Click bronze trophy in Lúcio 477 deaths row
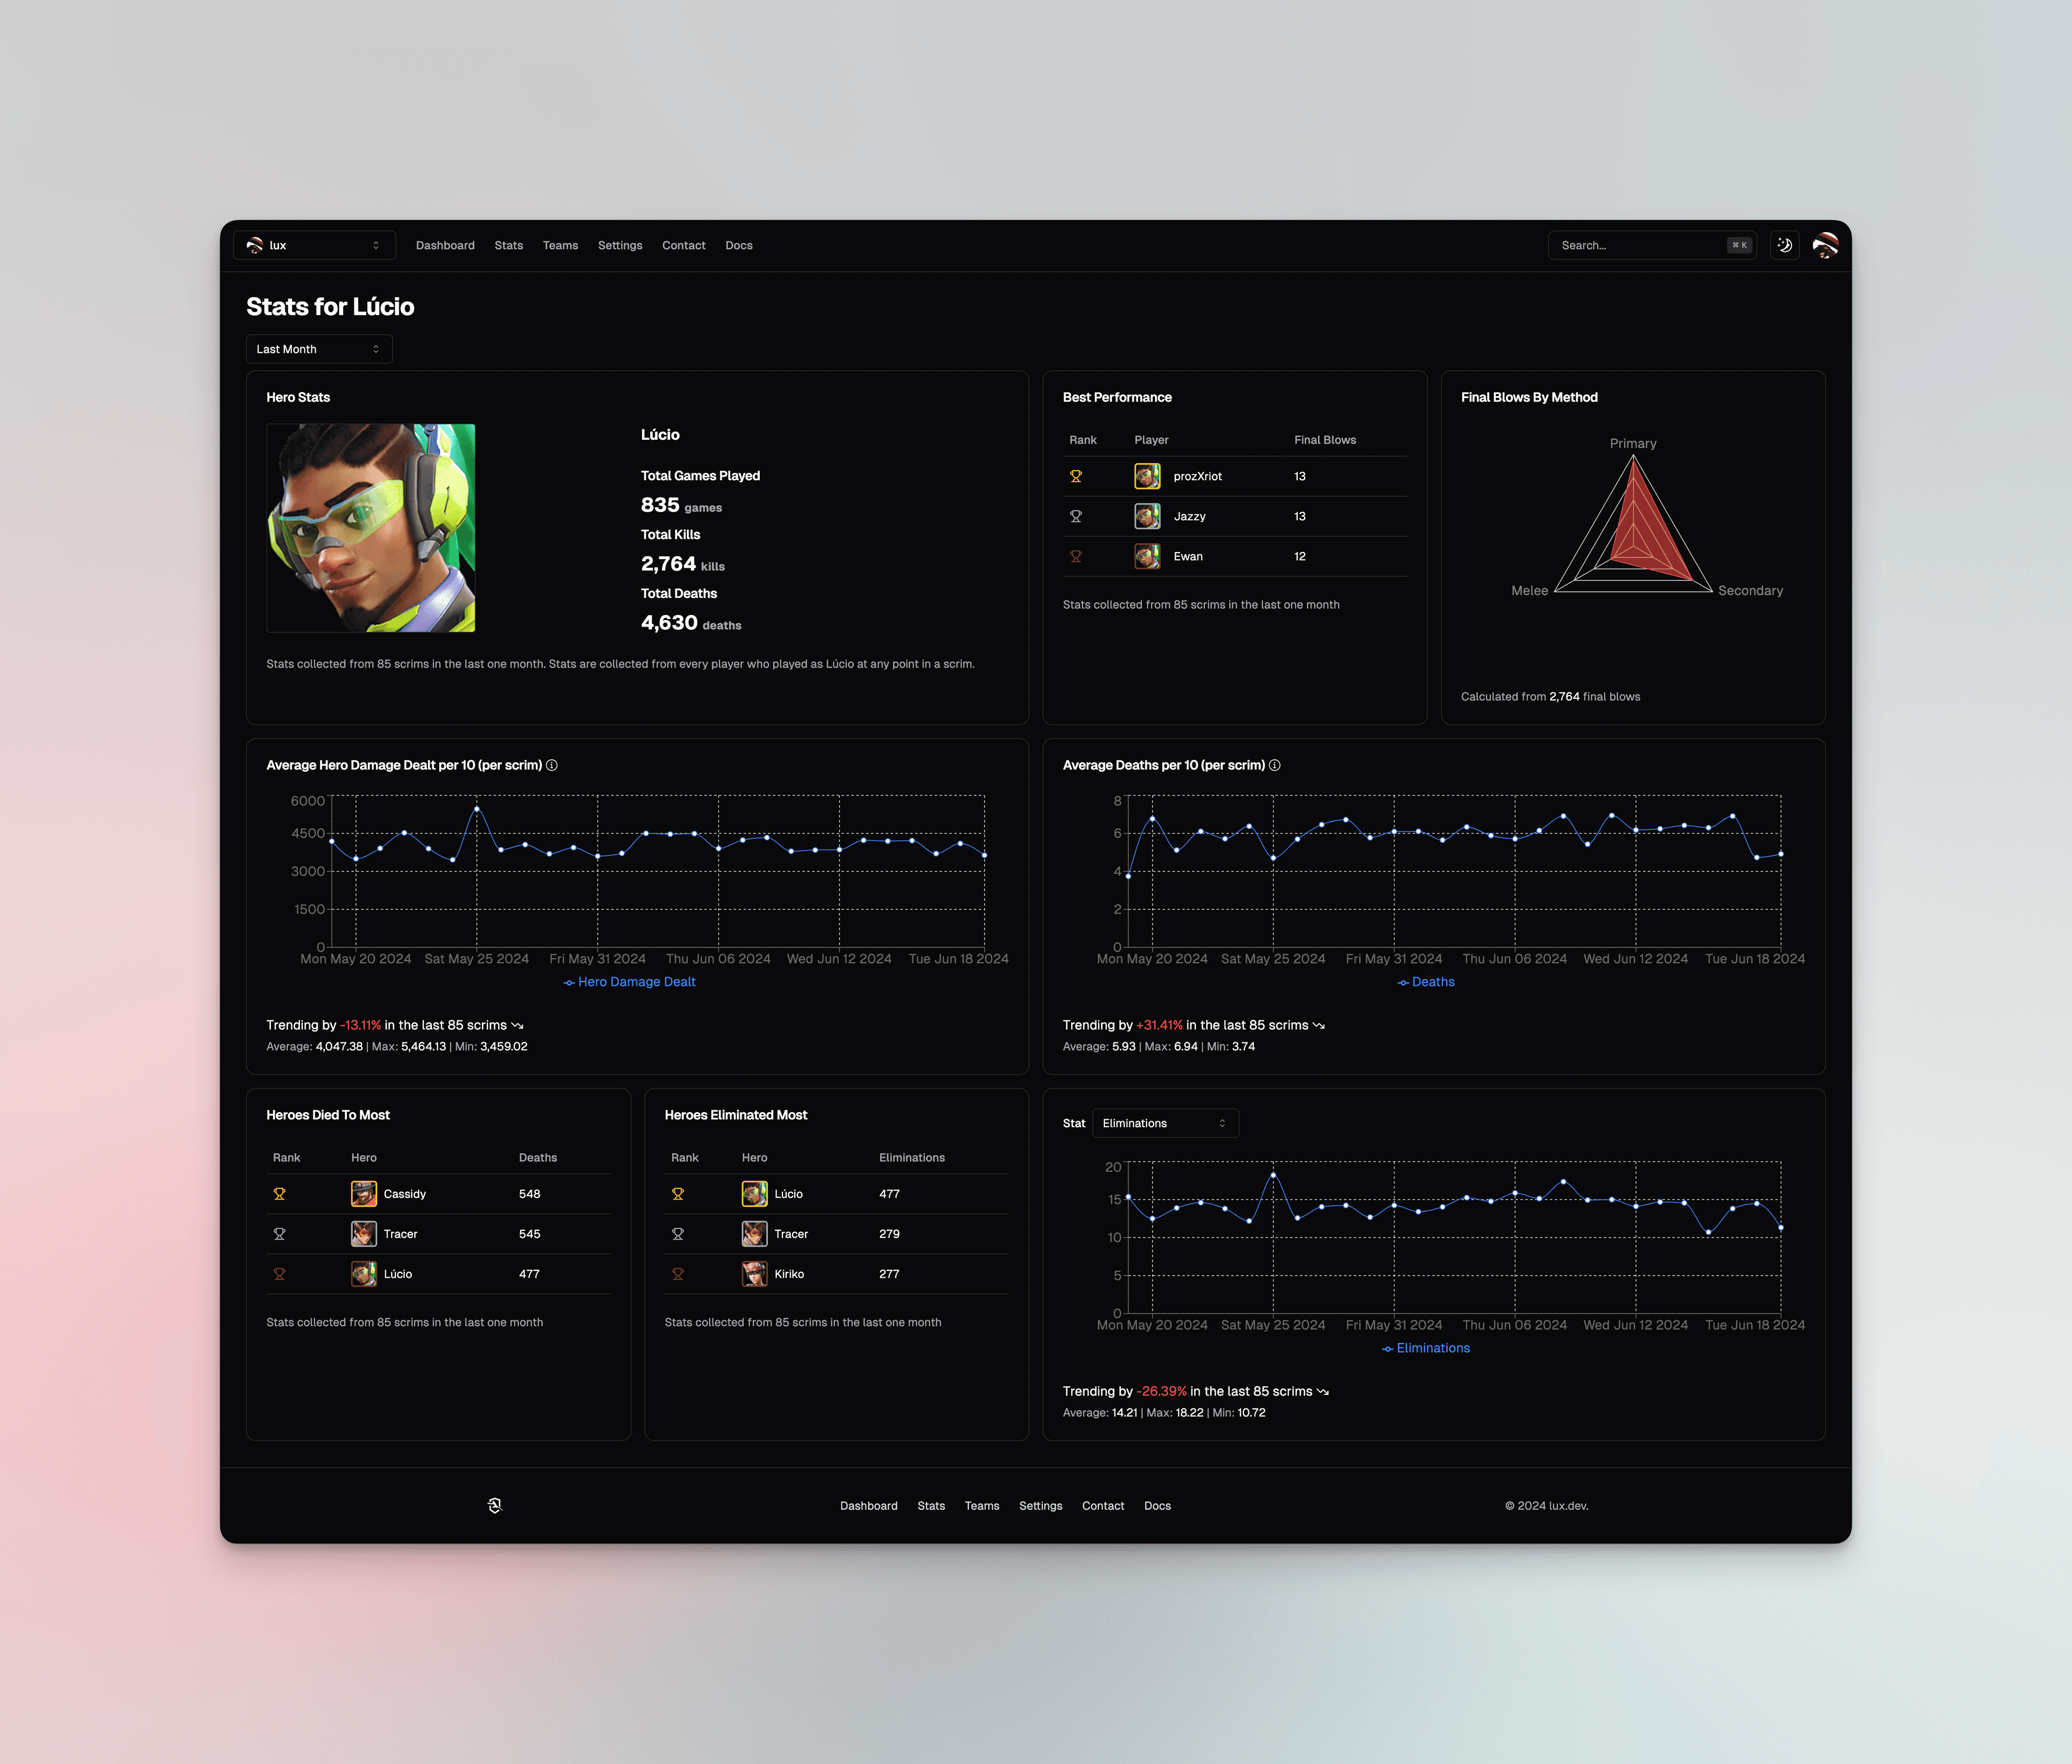 [280, 1274]
